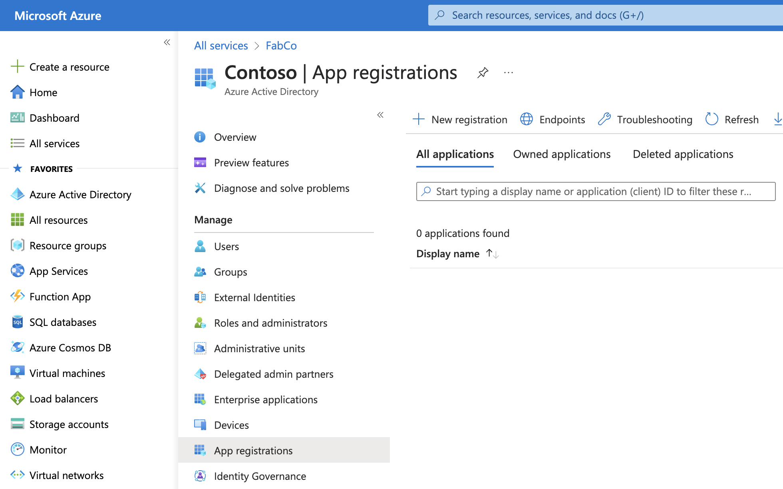783x489 pixels.
Task: Click the Storage accounts icon
Action: pos(17,424)
